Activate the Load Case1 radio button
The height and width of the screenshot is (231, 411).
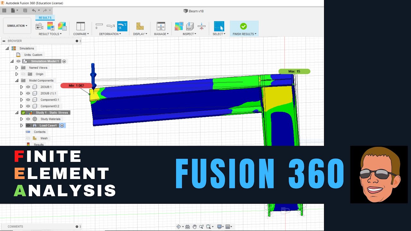click(62, 125)
